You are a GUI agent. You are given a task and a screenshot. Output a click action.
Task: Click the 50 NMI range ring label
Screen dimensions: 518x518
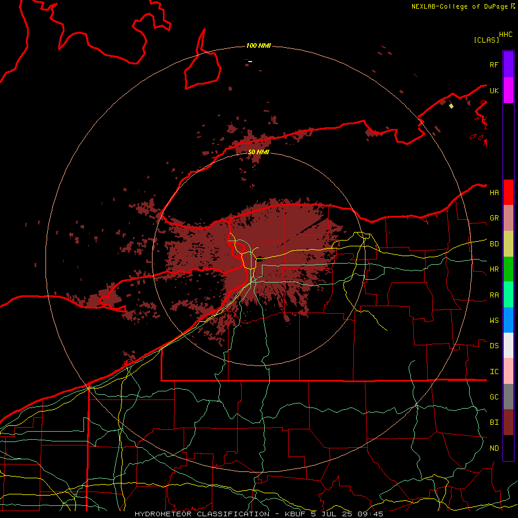pyautogui.click(x=258, y=152)
